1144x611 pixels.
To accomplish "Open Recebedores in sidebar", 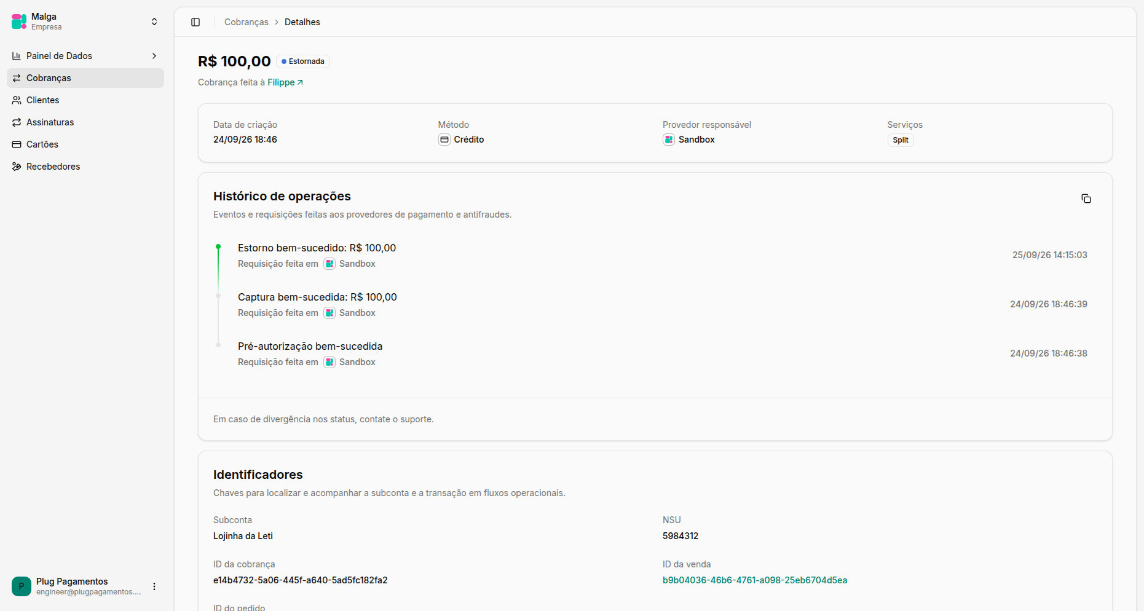I will coord(85,167).
